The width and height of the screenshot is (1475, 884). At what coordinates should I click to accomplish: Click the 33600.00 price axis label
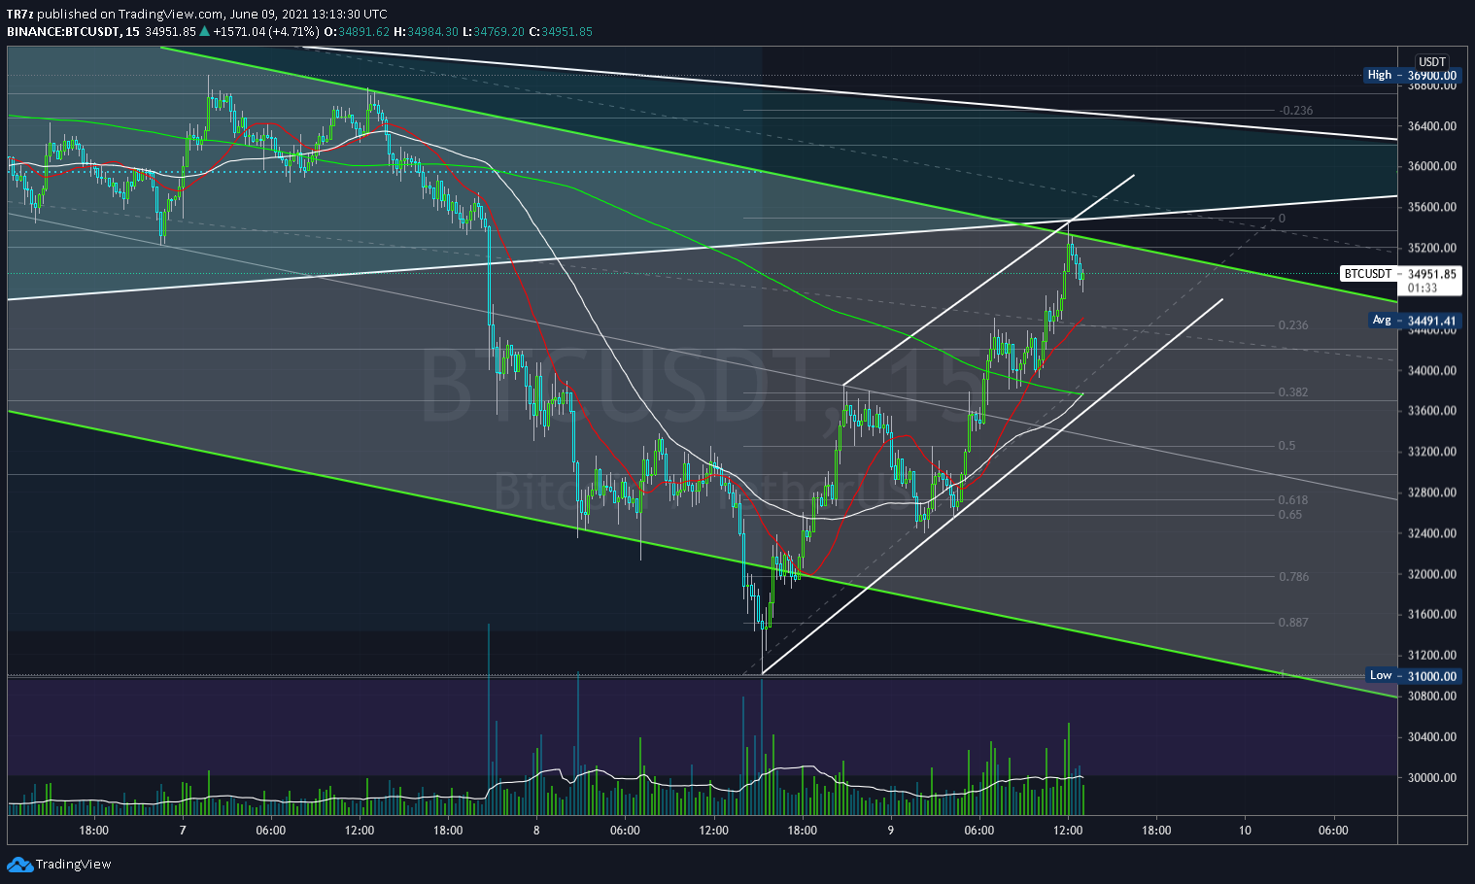pos(1431,411)
